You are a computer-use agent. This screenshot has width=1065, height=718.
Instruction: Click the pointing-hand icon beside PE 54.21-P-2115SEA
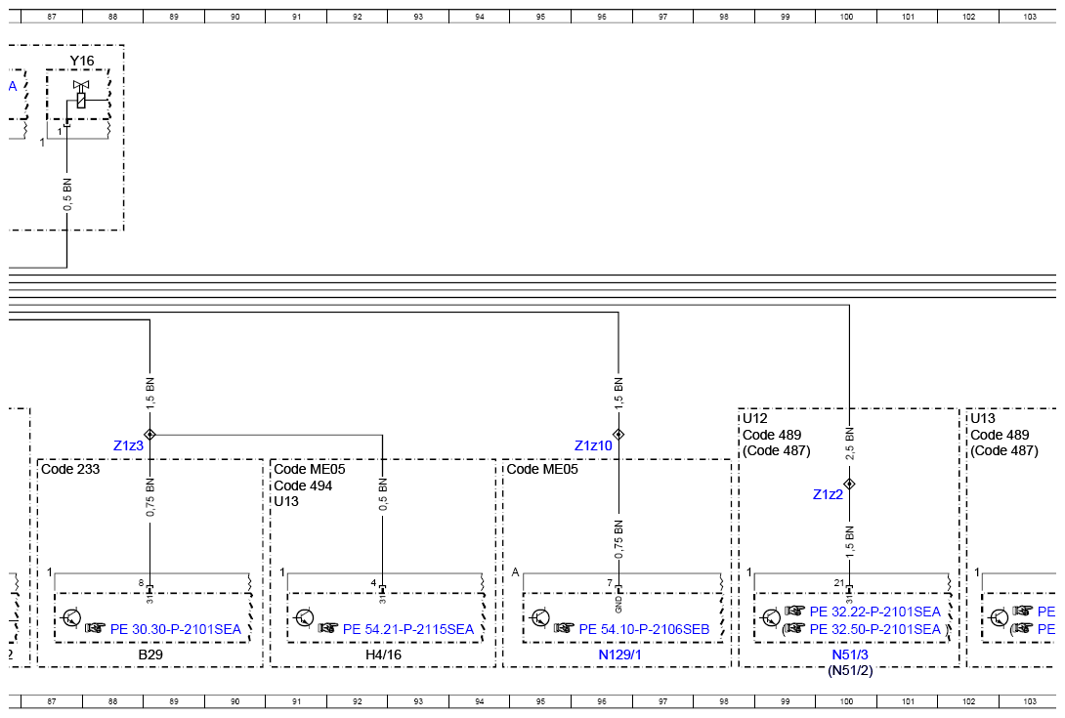click(x=328, y=628)
